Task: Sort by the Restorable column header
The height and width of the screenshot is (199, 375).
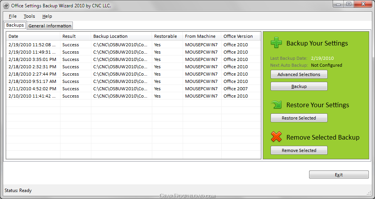Action: pos(167,36)
